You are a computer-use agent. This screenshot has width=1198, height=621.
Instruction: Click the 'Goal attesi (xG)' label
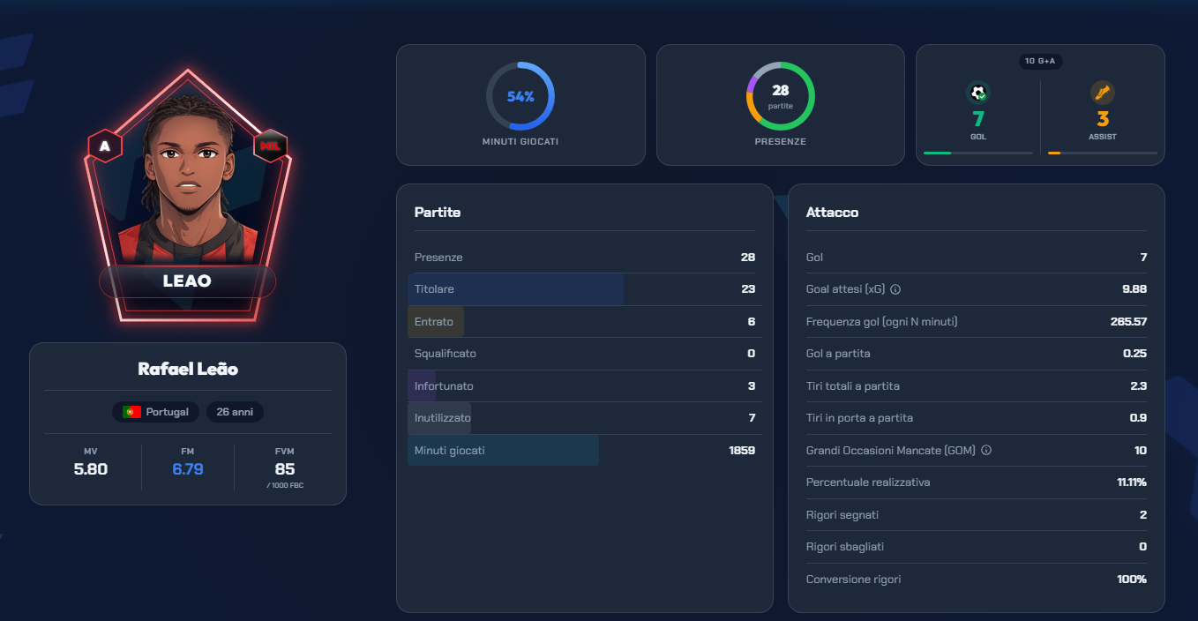845,289
